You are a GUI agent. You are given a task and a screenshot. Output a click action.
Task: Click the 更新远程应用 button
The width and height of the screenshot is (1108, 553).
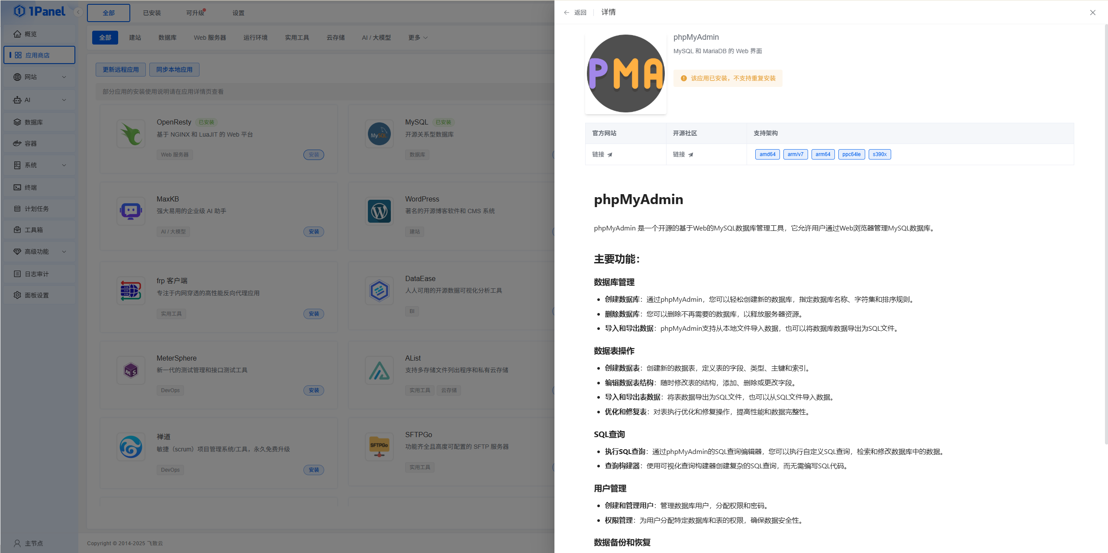[x=120, y=69]
